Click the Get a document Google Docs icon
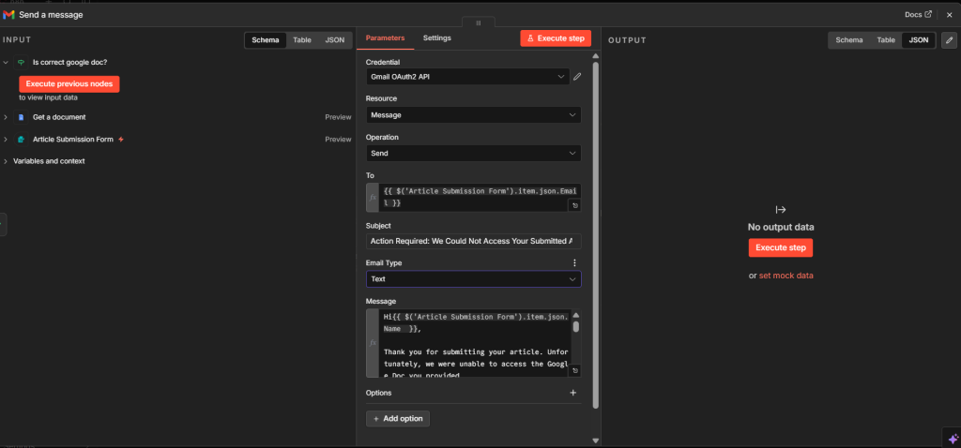Viewport: 961px width, 448px height. point(22,117)
